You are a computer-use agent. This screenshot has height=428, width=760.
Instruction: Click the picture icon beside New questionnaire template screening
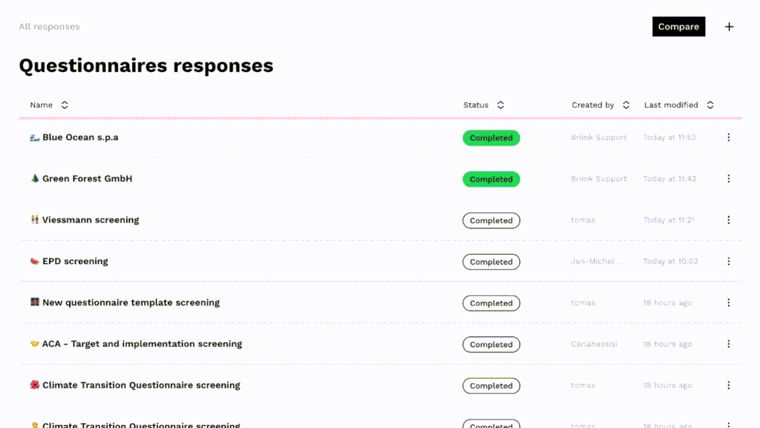pos(34,303)
